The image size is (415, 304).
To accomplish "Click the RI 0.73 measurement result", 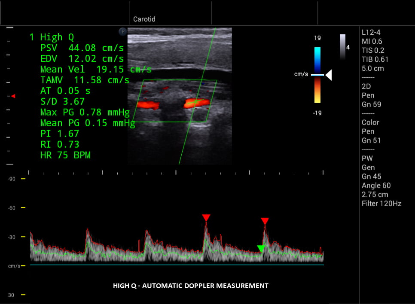I will click(60, 144).
